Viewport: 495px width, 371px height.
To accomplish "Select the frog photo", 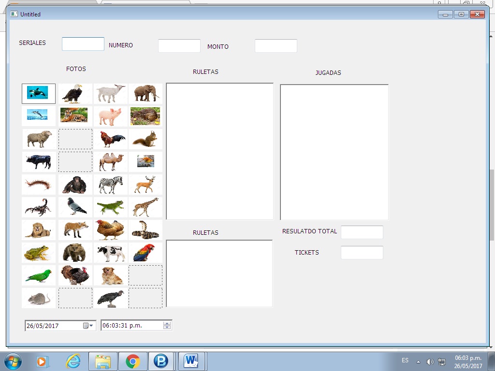I will pos(39,252).
